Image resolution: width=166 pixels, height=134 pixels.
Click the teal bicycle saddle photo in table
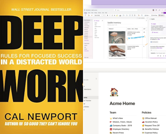tap(117, 37)
